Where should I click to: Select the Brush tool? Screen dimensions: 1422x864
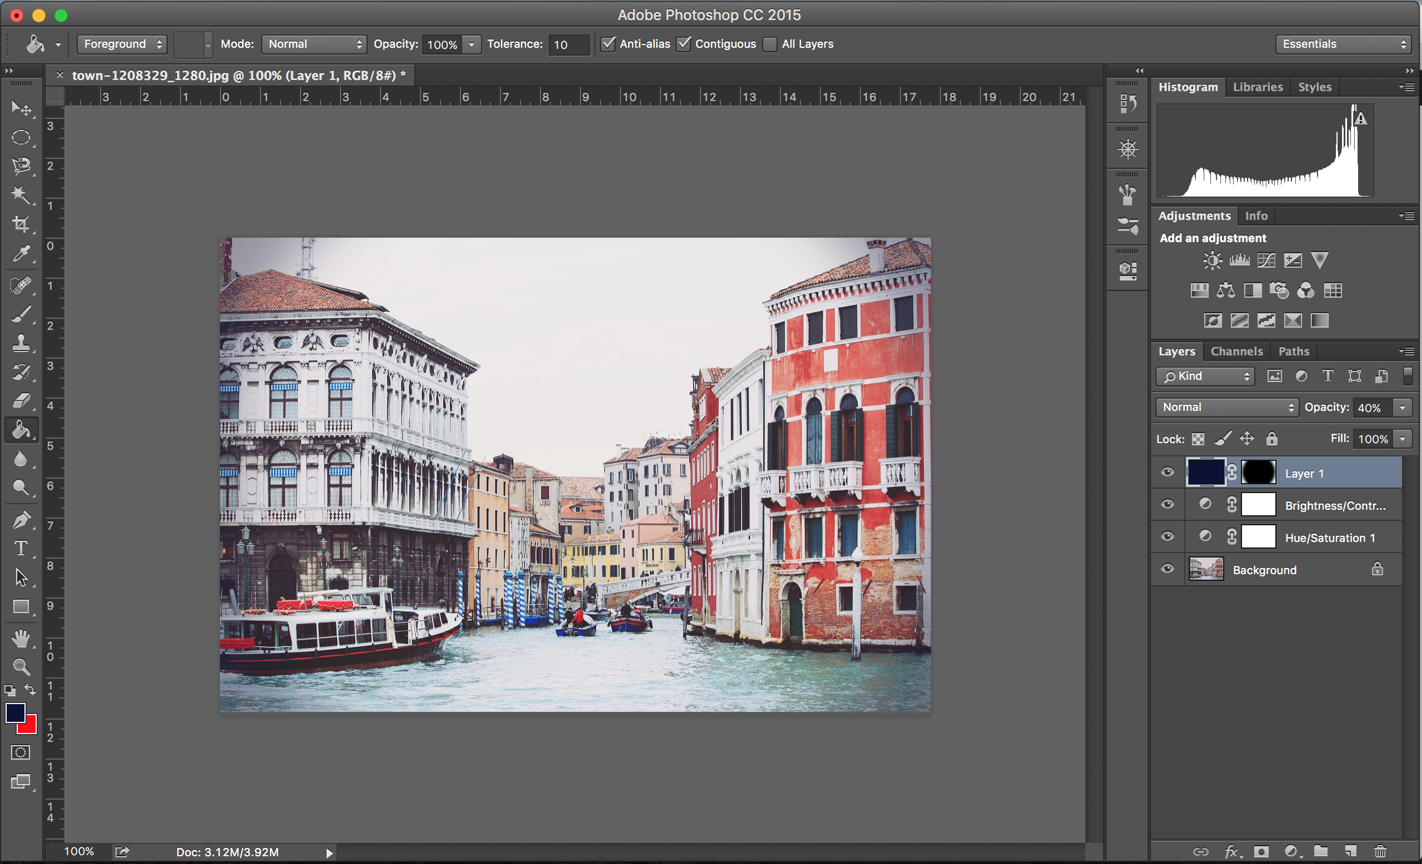coord(21,314)
